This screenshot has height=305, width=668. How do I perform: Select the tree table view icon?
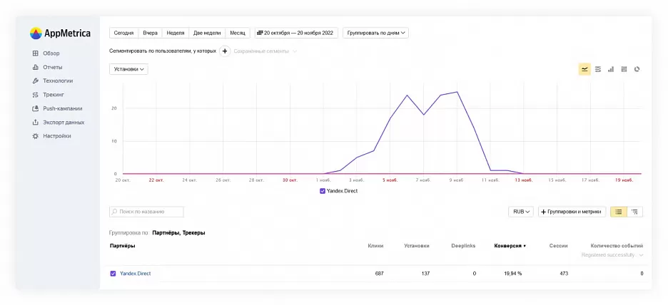(x=634, y=212)
